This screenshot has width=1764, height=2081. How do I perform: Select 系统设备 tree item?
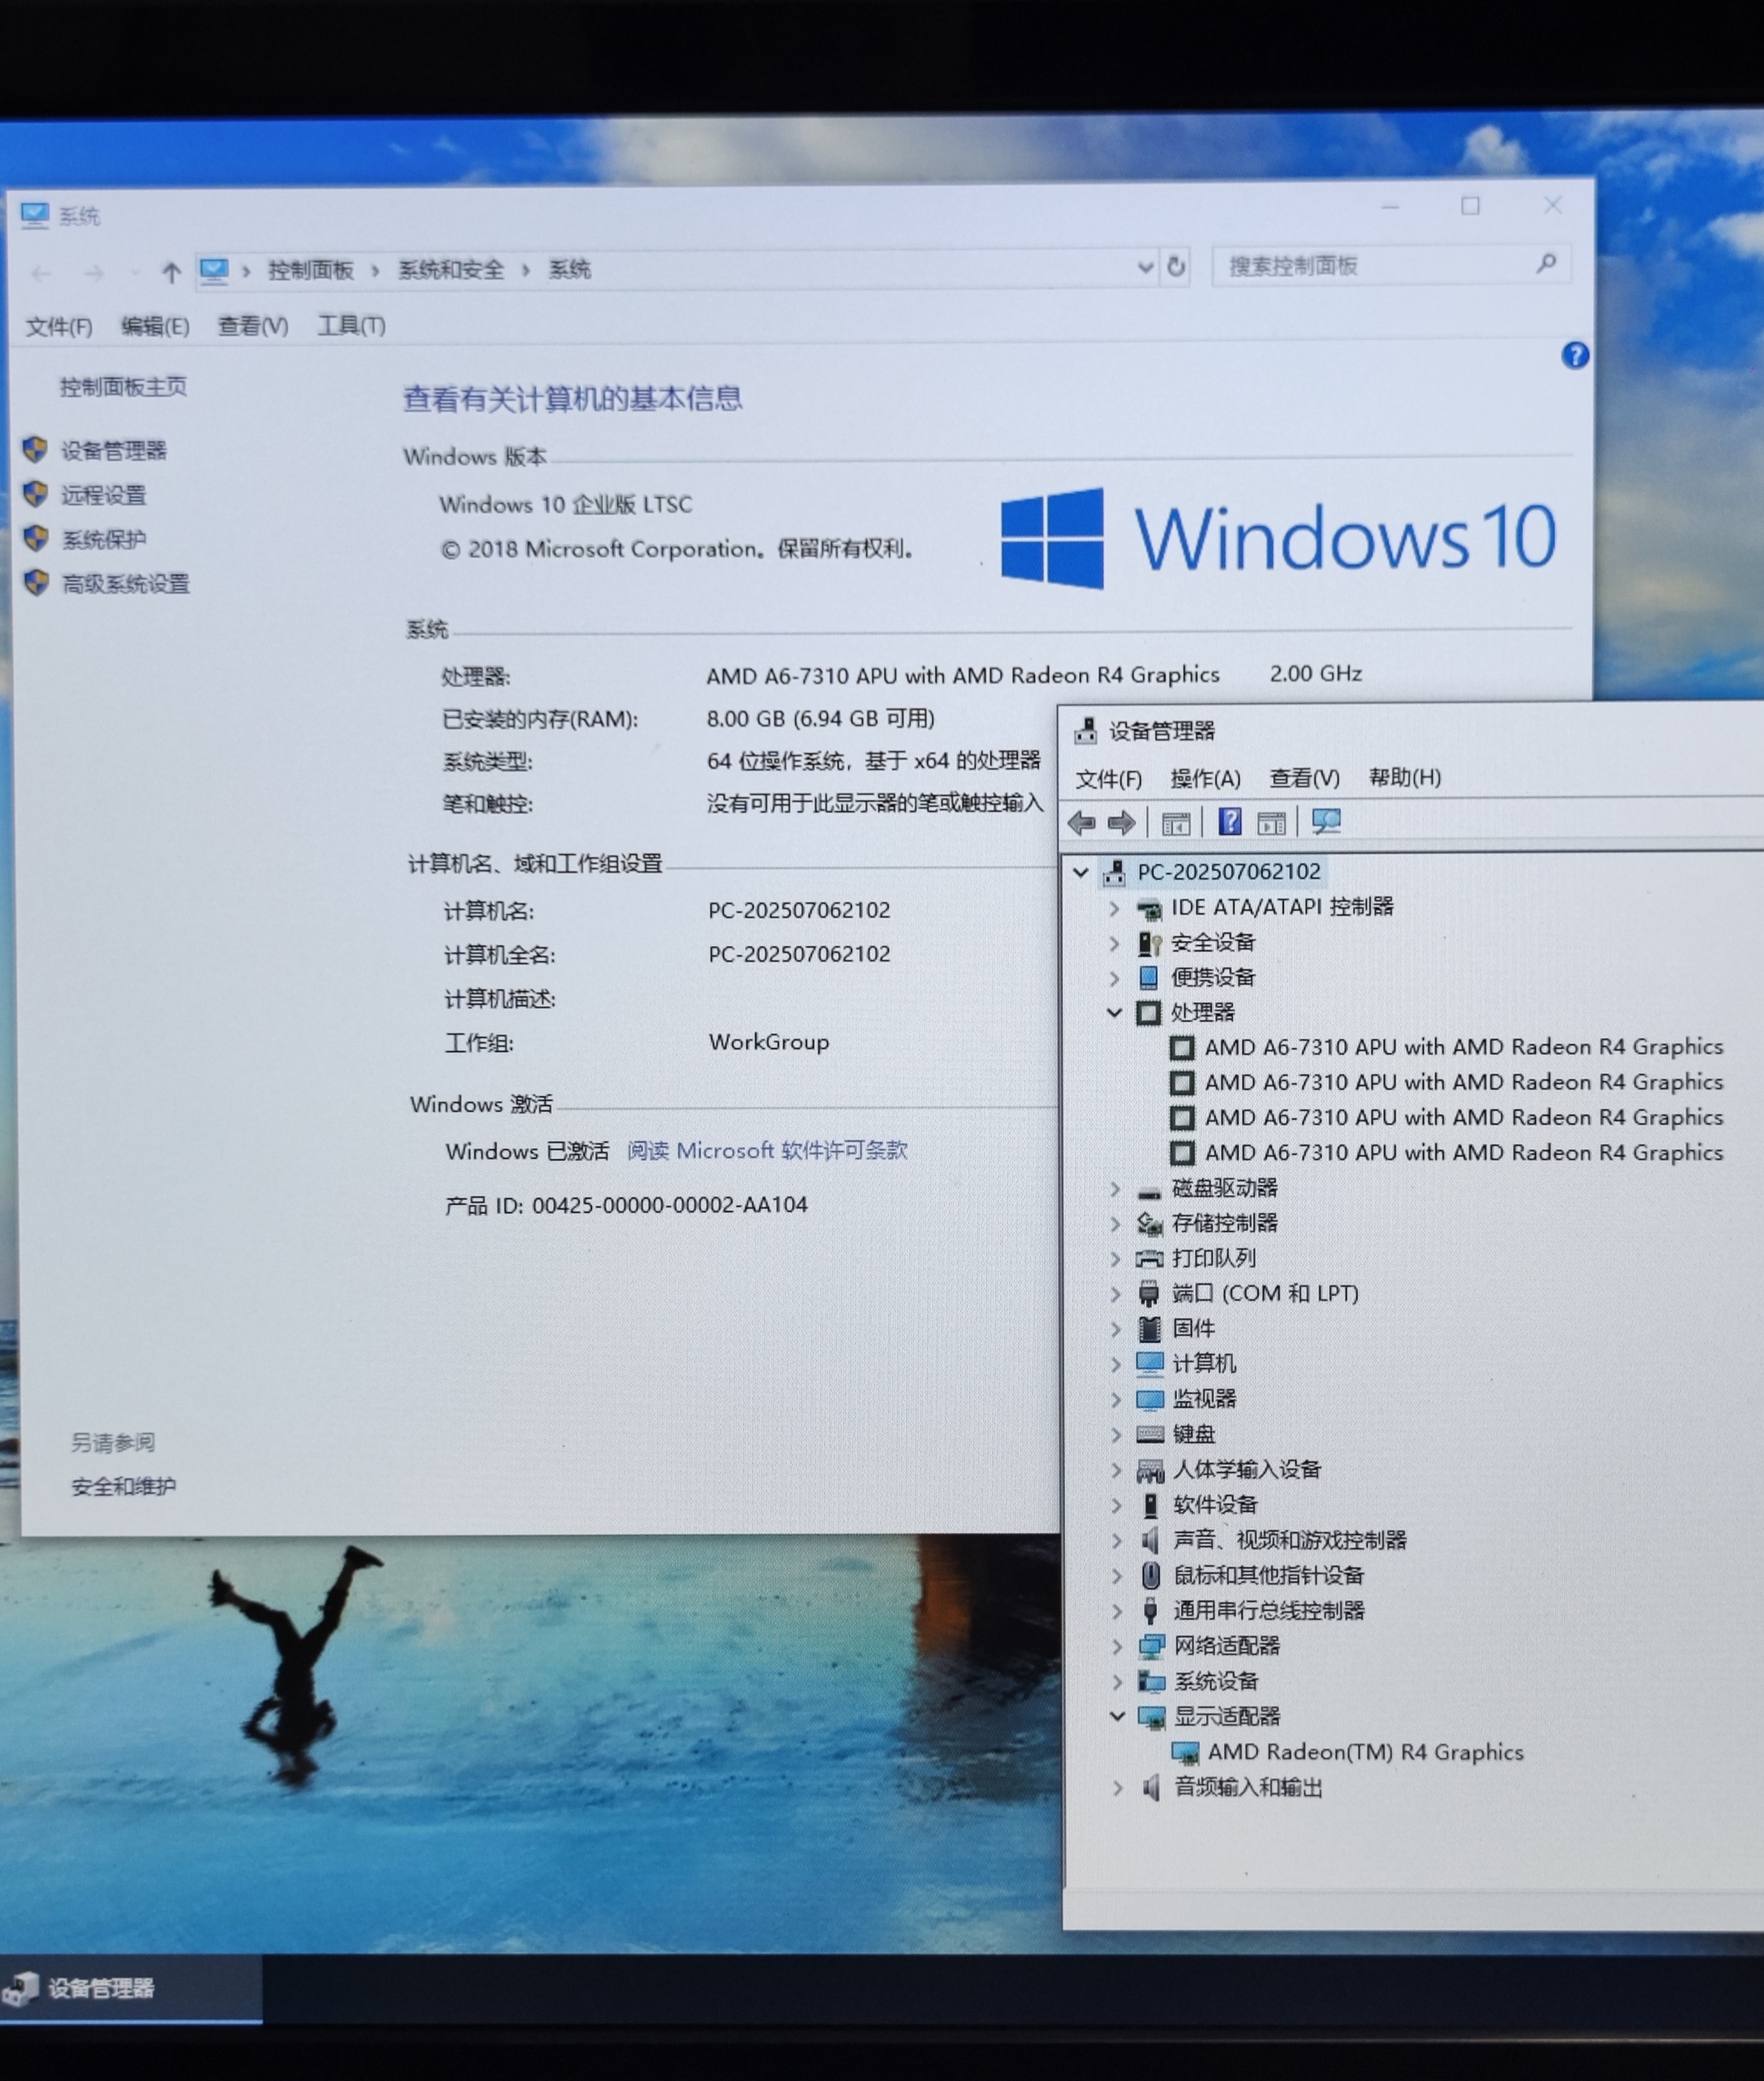pyautogui.click(x=1216, y=1681)
